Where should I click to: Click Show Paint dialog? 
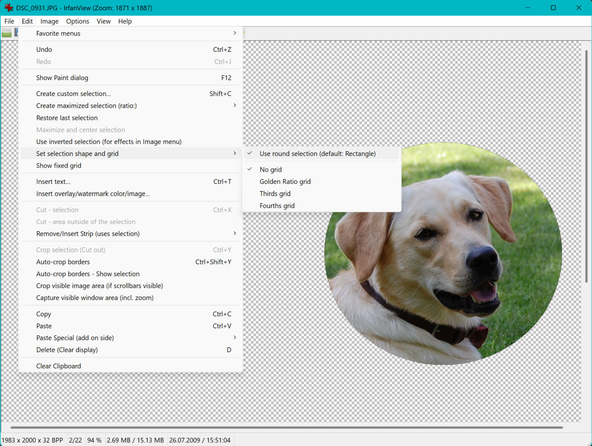62,78
